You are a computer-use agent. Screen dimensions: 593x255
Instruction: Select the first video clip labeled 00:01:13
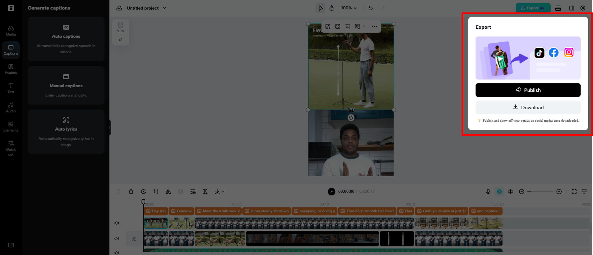(x=156, y=223)
